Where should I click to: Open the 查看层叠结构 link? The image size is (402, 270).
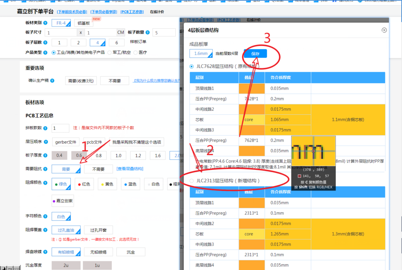coord(130,169)
